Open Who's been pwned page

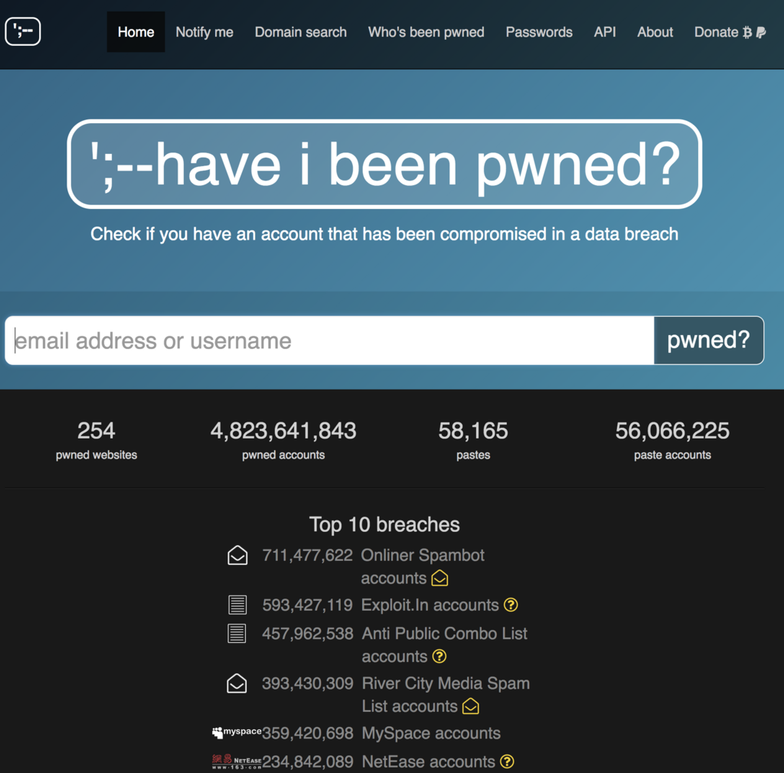point(426,32)
